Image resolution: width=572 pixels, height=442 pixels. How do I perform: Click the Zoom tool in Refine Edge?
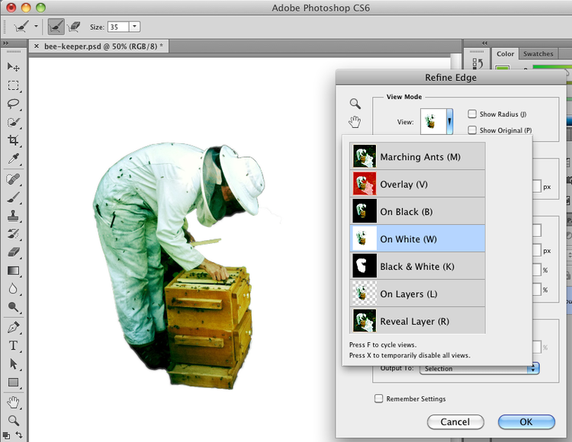coord(355,104)
